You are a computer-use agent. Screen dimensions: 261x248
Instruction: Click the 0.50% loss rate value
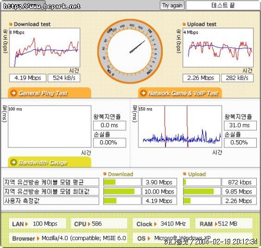(240, 143)
